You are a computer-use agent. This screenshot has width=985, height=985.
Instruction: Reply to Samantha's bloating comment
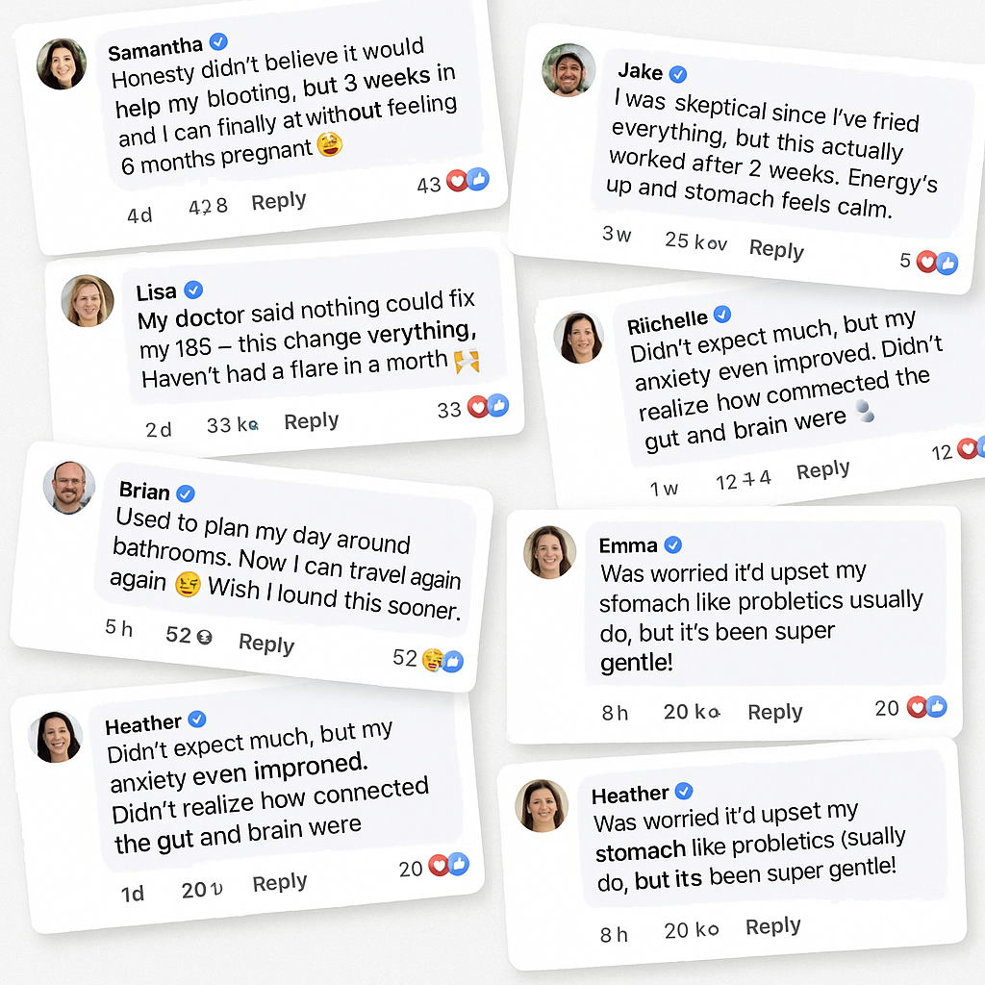(x=279, y=202)
